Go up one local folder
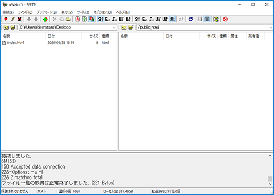 coord(6,28)
